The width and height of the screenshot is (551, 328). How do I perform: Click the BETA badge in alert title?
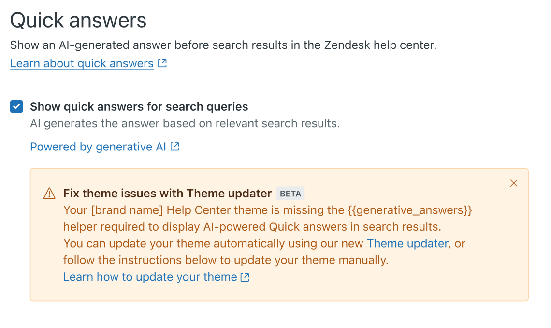click(290, 194)
